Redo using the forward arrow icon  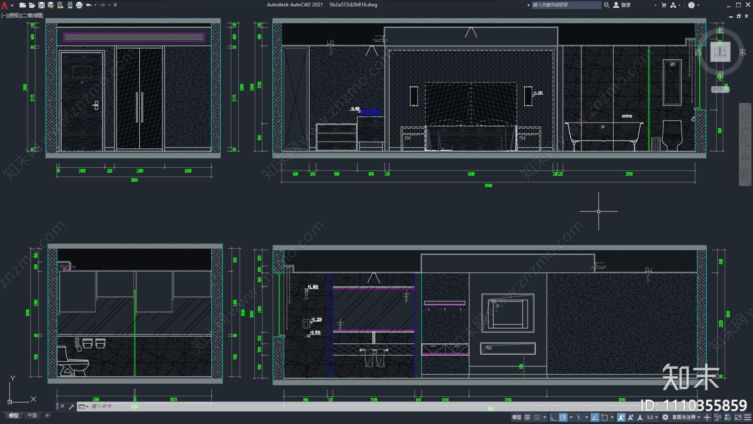103,5
